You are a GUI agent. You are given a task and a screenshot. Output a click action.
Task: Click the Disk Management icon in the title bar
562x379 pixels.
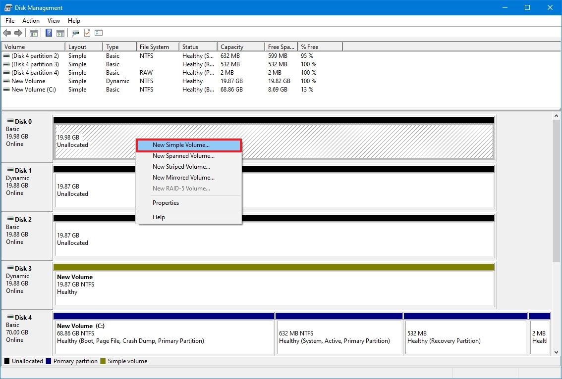[7, 7]
